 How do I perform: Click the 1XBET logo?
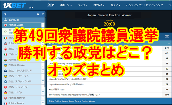(15, 5)
